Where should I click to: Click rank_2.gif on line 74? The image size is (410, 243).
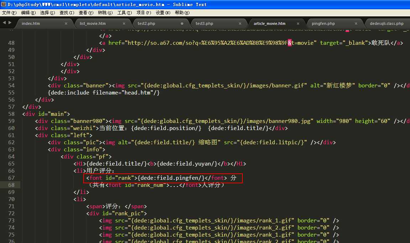[x=275, y=228]
